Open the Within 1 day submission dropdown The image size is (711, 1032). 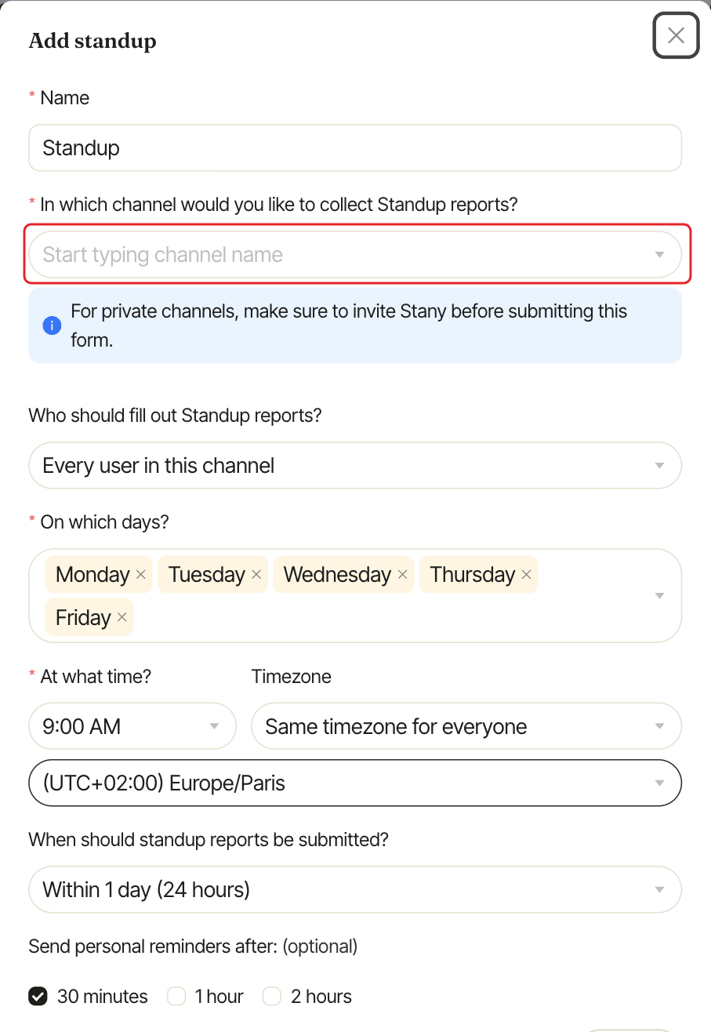pos(355,889)
